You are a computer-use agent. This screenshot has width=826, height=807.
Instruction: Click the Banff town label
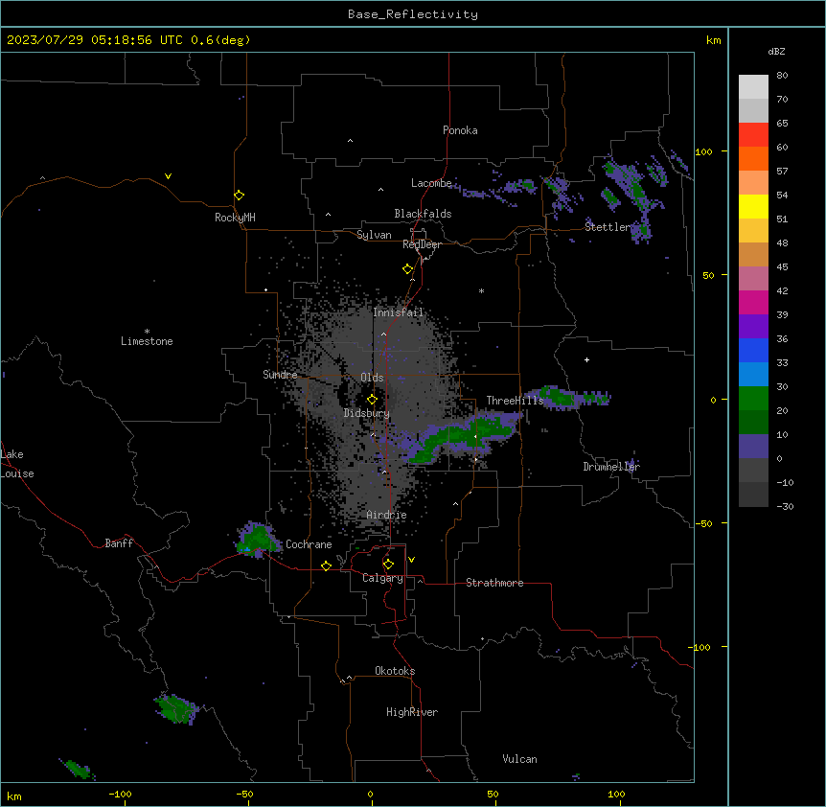click(x=119, y=543)
